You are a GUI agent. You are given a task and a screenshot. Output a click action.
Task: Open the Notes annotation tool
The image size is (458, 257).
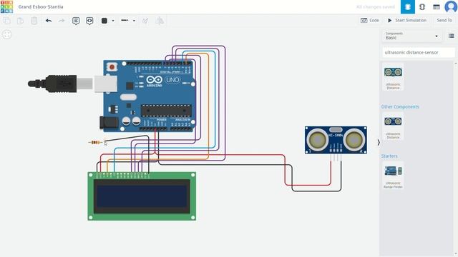76,21
